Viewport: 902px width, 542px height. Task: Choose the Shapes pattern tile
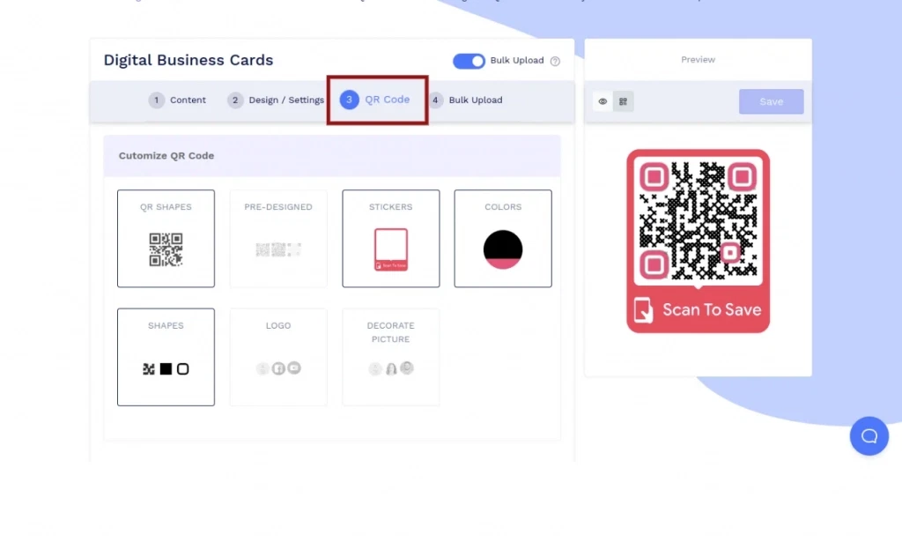pyautogui.click(x=166, y=357)
